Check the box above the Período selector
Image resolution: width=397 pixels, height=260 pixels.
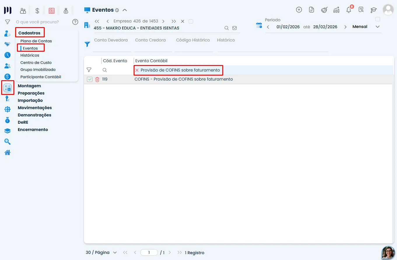(x=378, y=19)
